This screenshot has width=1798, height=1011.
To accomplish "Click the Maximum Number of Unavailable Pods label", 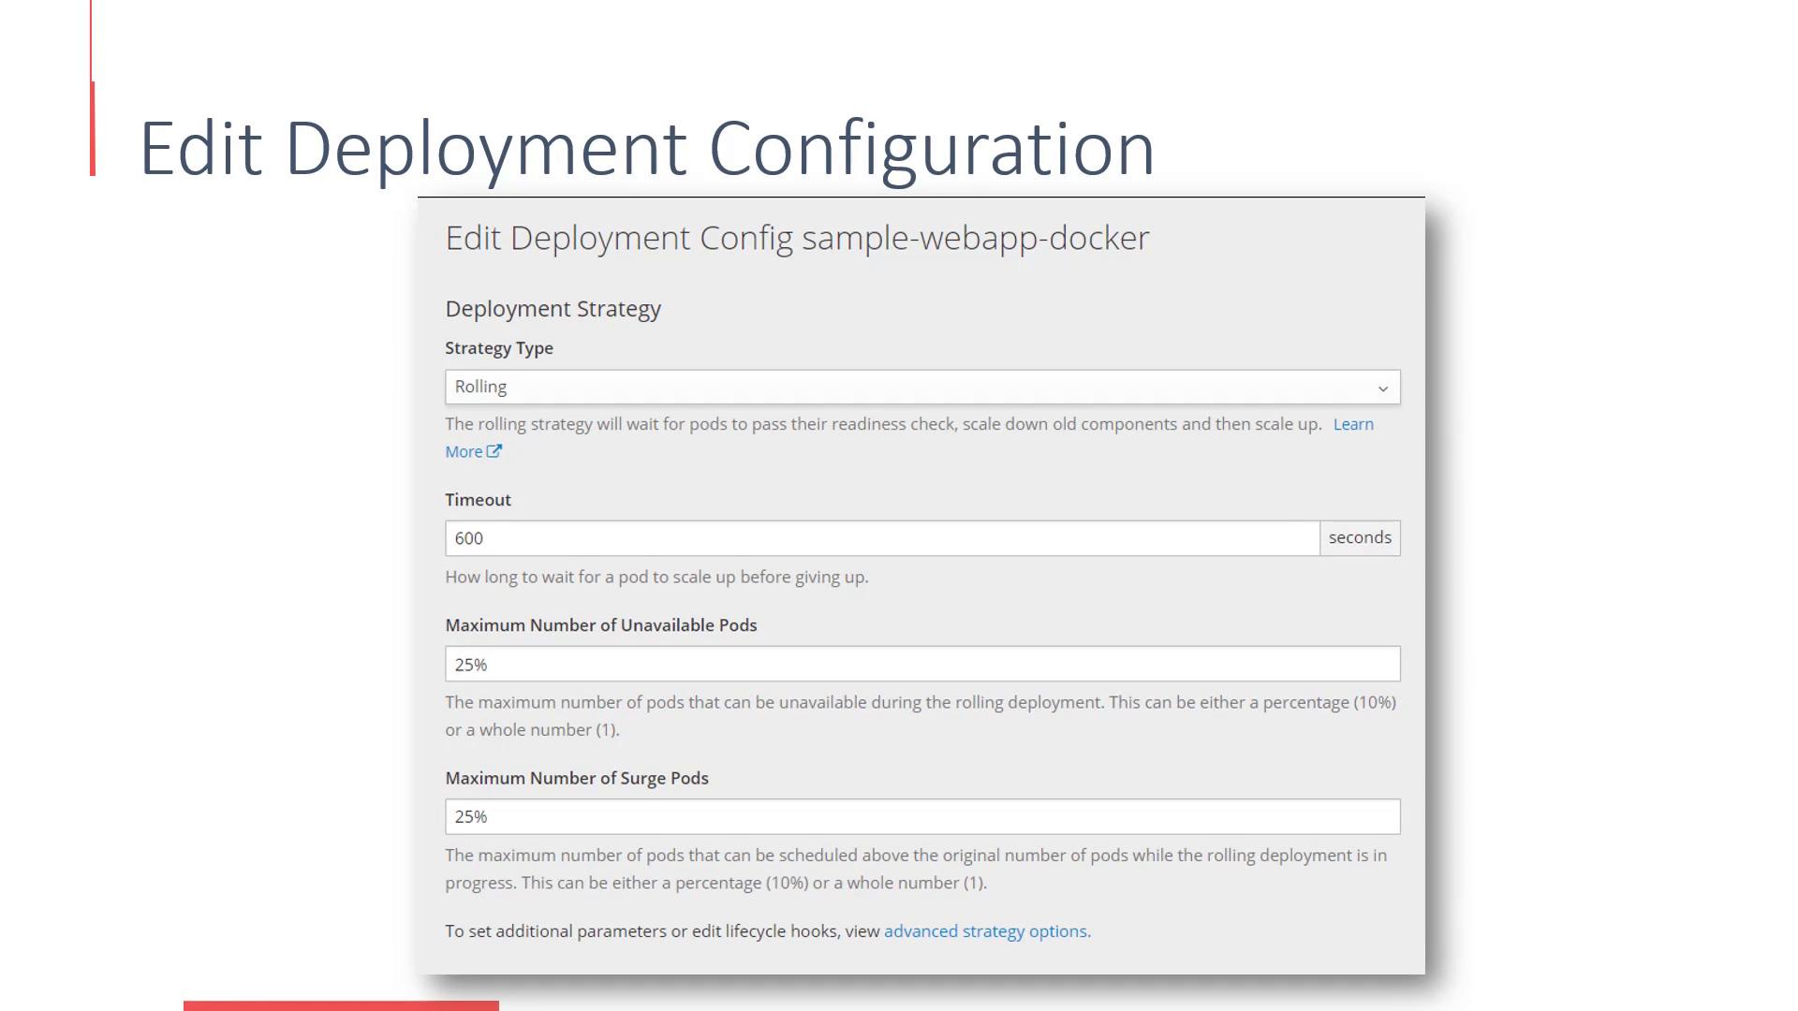I will click(601, 625).
